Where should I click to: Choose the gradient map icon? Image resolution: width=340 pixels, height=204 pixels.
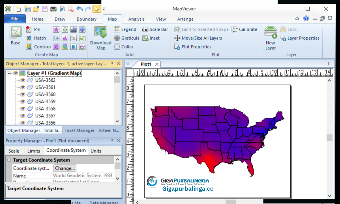point(65,47)
